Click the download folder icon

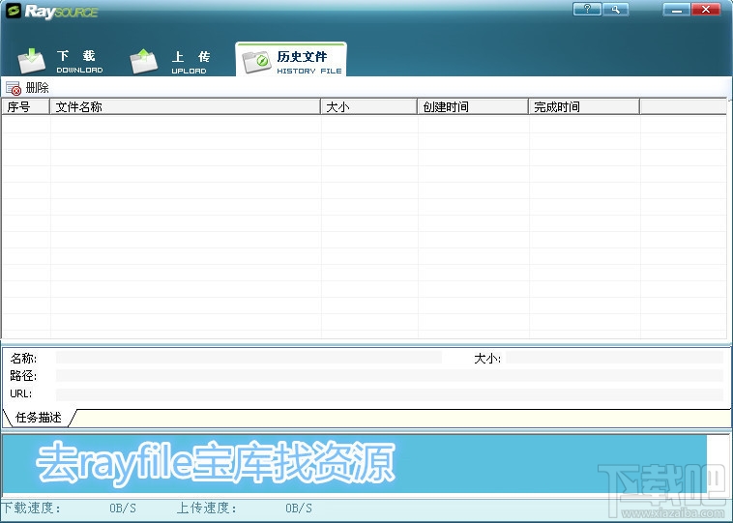pyautogui.click(x=31, y=61)
